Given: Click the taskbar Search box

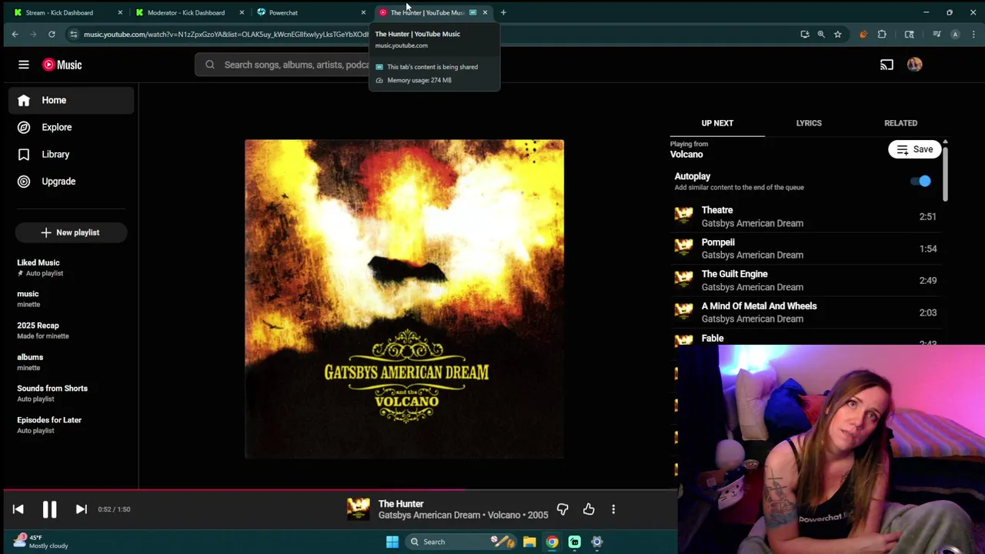Looking at the screenshot, I should [x=459, y=542].
